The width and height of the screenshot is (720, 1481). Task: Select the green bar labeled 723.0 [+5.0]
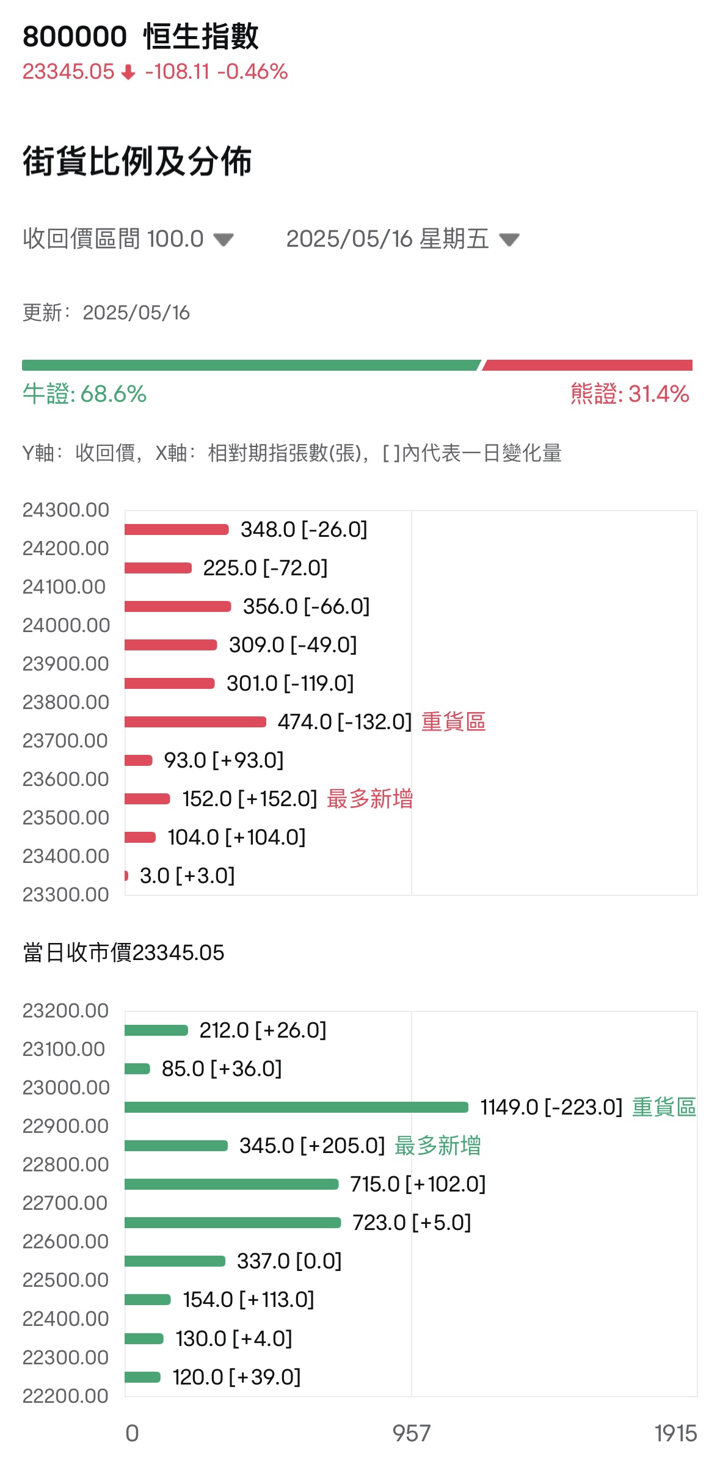coord(233,1223)
